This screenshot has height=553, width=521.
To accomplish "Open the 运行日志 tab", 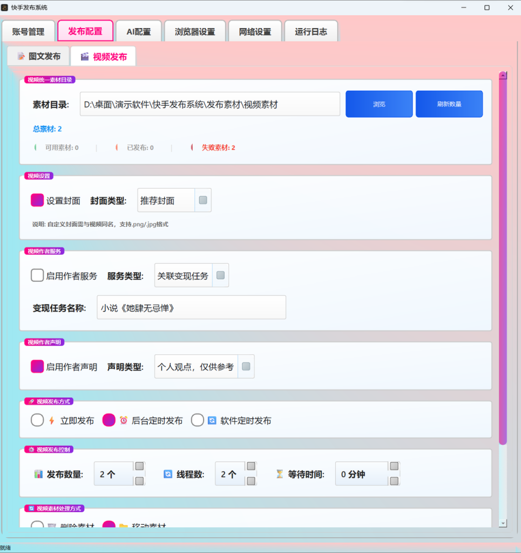I will point(311,32).
